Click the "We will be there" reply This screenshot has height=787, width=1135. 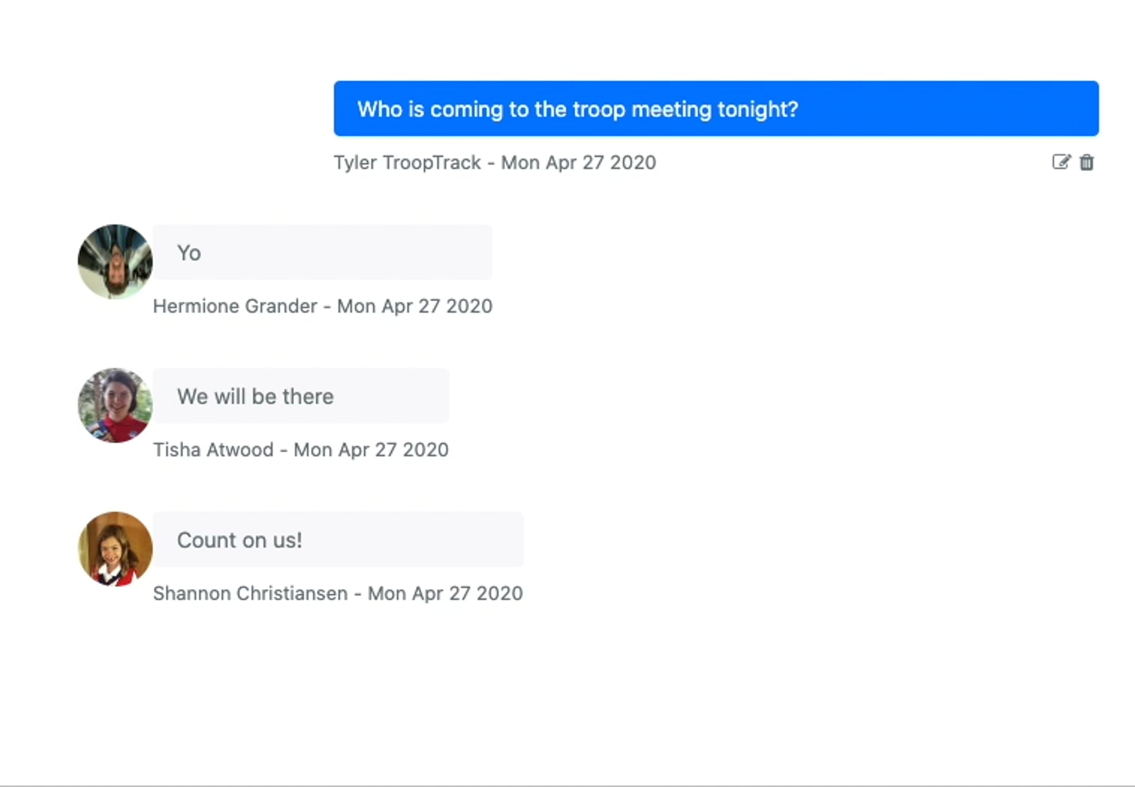(301, 396)
